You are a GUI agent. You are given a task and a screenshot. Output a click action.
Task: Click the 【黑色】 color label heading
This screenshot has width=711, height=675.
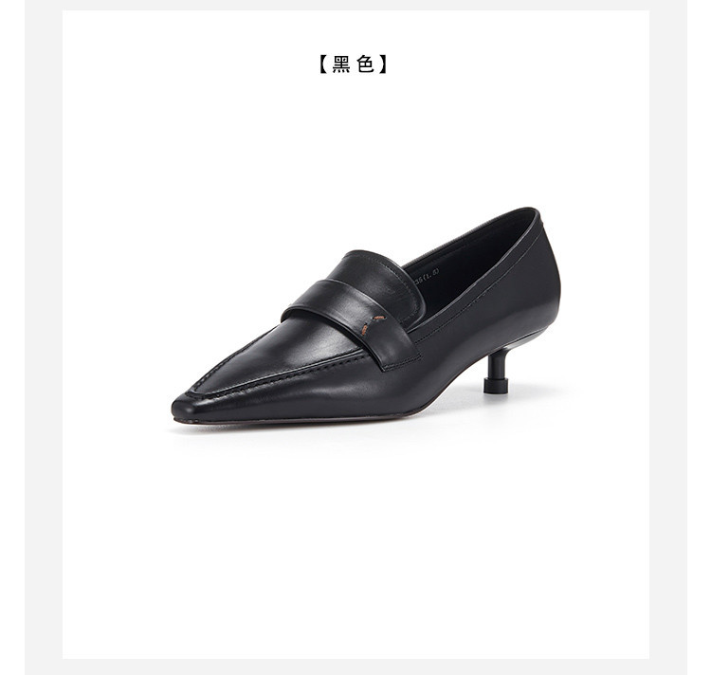pos(354,64)
